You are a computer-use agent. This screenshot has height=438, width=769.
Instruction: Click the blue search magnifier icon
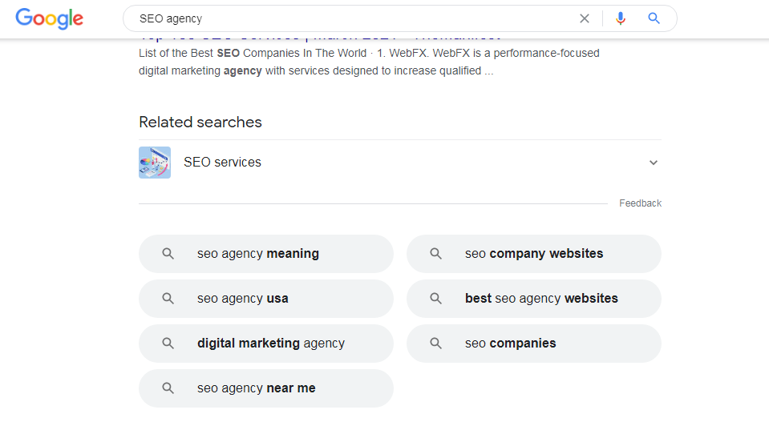click(654, 18)
